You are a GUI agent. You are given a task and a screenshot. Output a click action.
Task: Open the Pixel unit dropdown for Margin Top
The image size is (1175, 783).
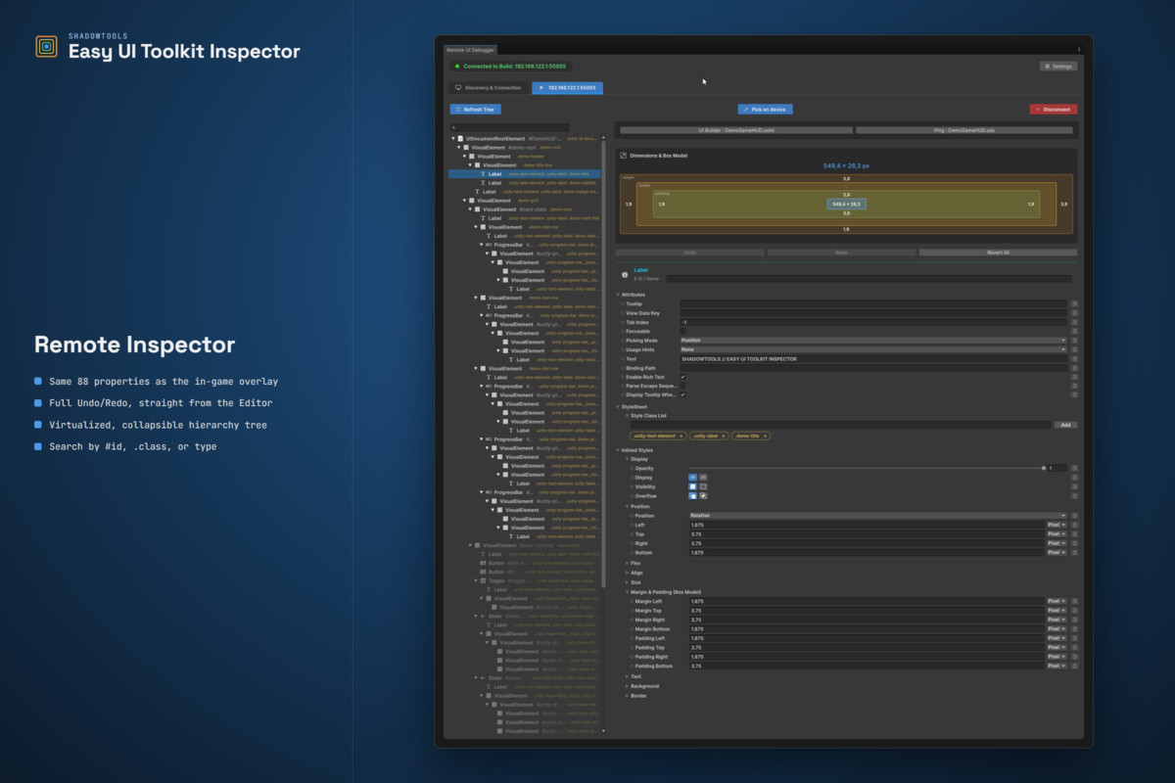1057,611
